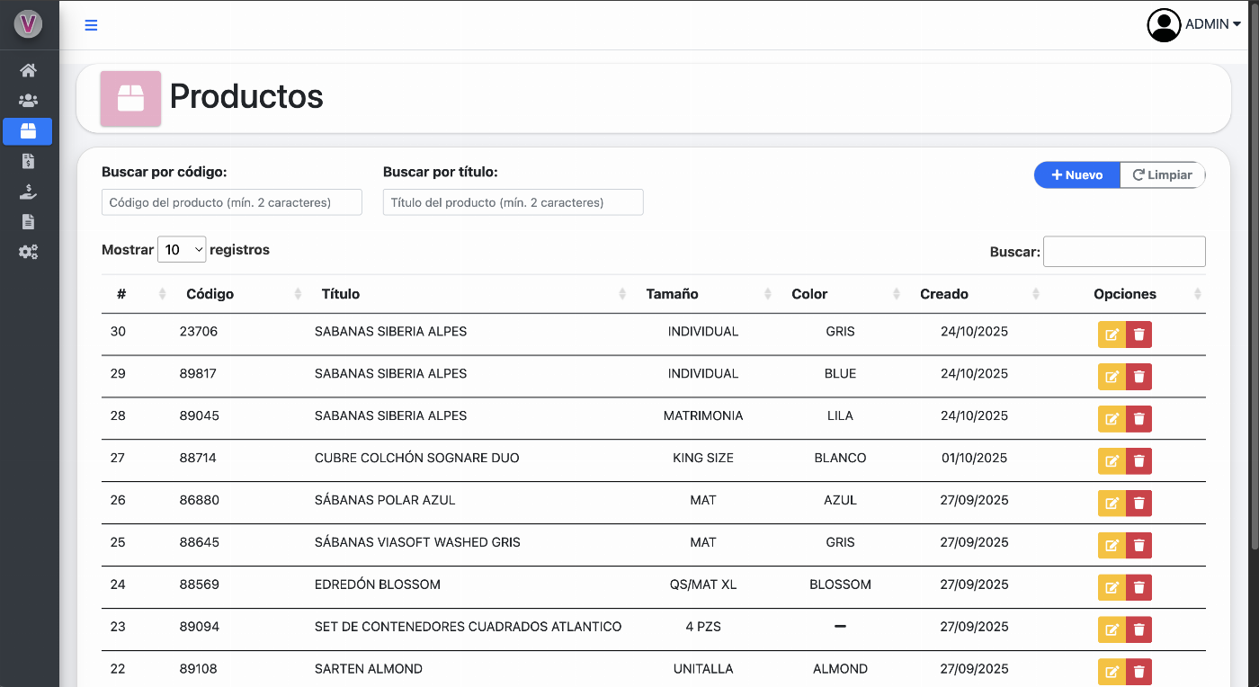The height and width of the screenshot is (687, 1259).
Task: Click the product code search input field
Action: 231,202
